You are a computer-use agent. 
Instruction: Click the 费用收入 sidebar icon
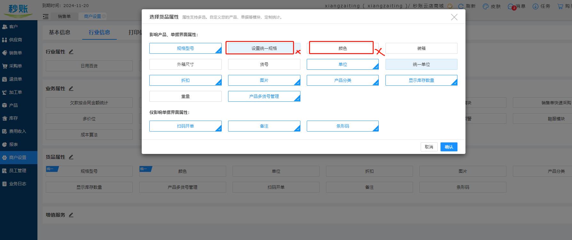click(x=4, y=132)
